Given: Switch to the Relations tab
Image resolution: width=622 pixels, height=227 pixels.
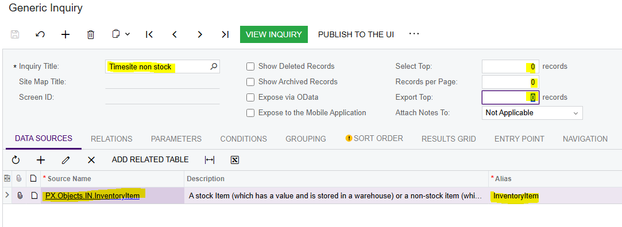Looking at the screenshot, I should point(111,139).
